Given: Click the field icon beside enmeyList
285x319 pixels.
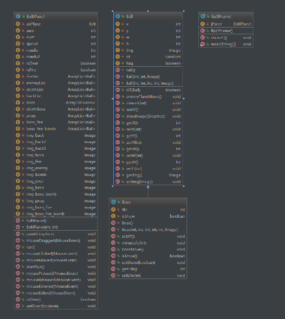Looking at the screenshot, I should tap(18, 83).
